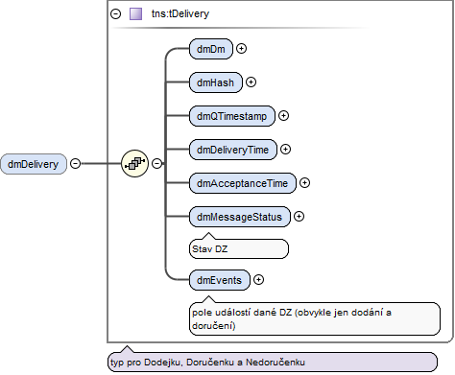Expand the dmDeliveryTime element
This screenshot has width=455, height=375.
tap(285, 150)
